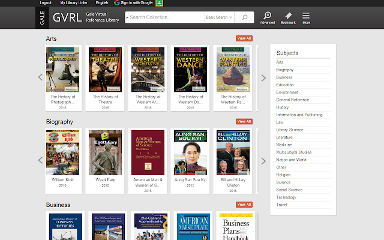This screenshot has width=384, height=240.
Task: Open Bill and Hillary Clinton cover
Action: 233,152
